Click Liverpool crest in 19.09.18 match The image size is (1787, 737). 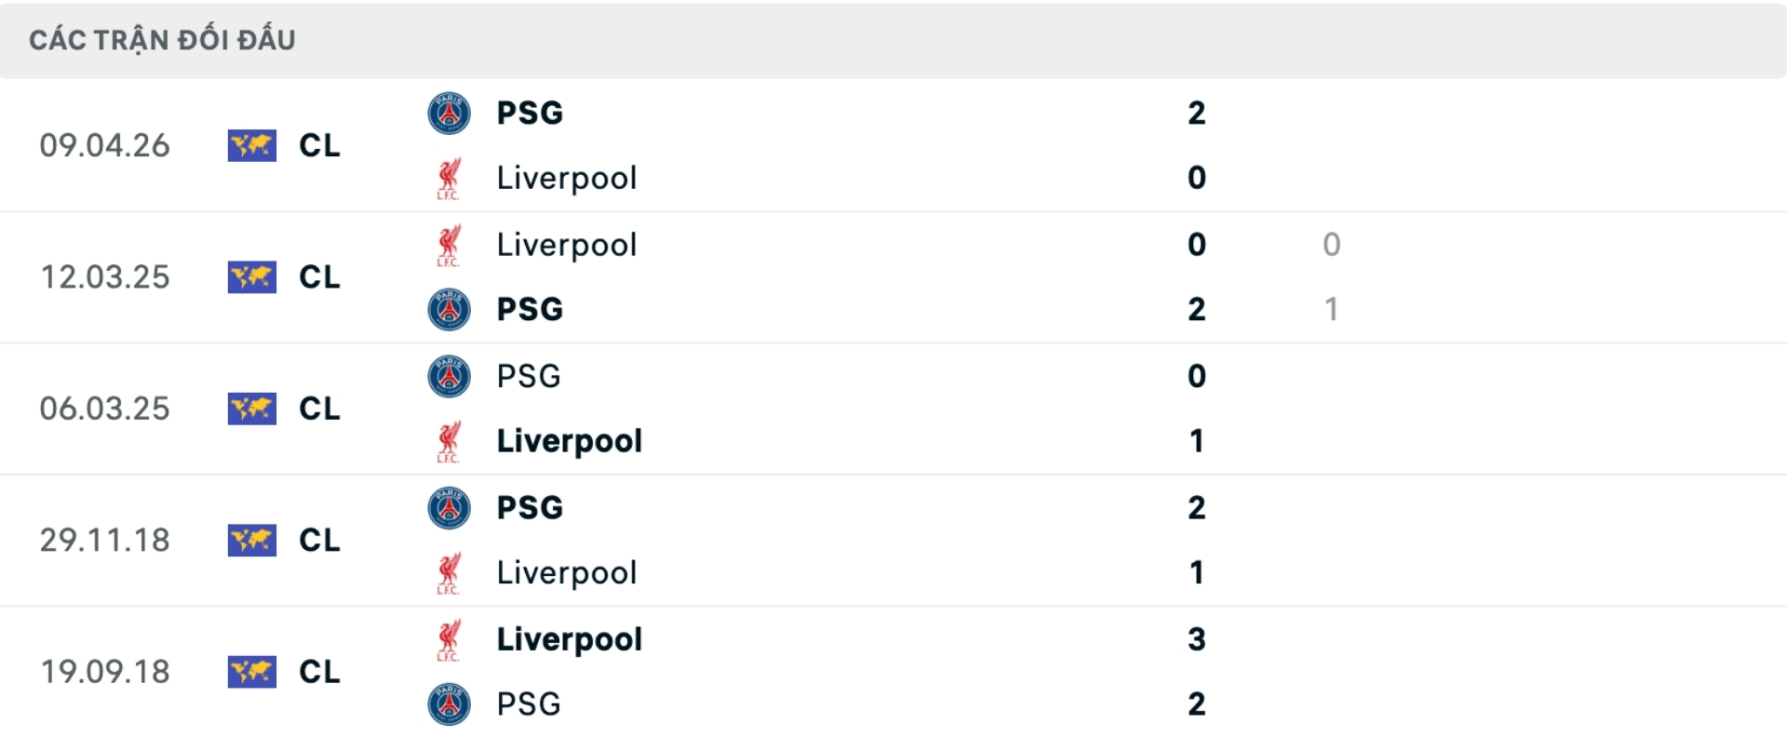[x=449, y=639]
